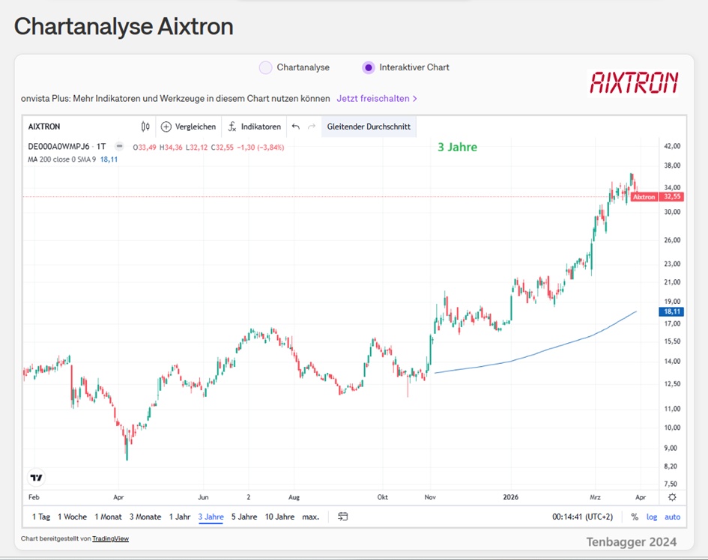Viewport: 708px width, 560px height.
Task: Click the Jetzt freischalten link
Action: point(376,98)
